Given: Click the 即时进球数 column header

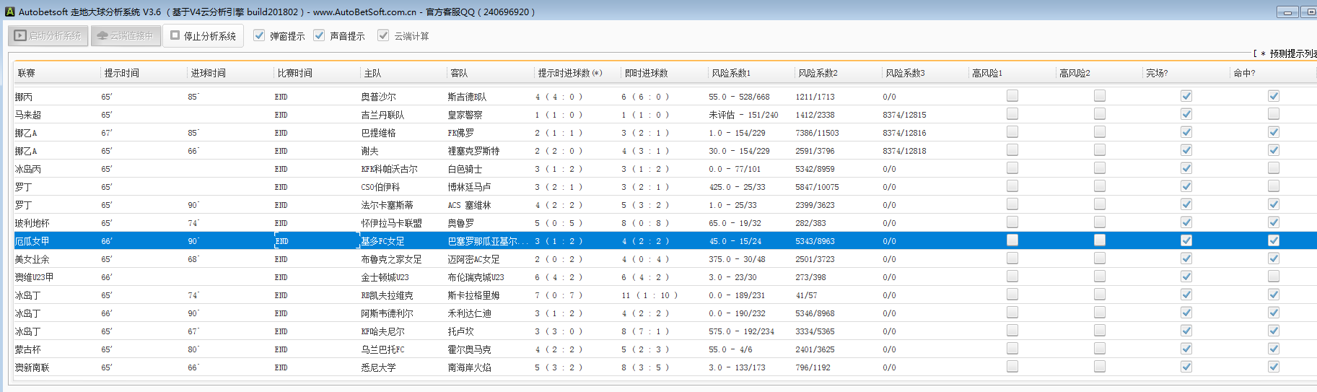Looking at the screenshot, I should [x=646, y=73].
